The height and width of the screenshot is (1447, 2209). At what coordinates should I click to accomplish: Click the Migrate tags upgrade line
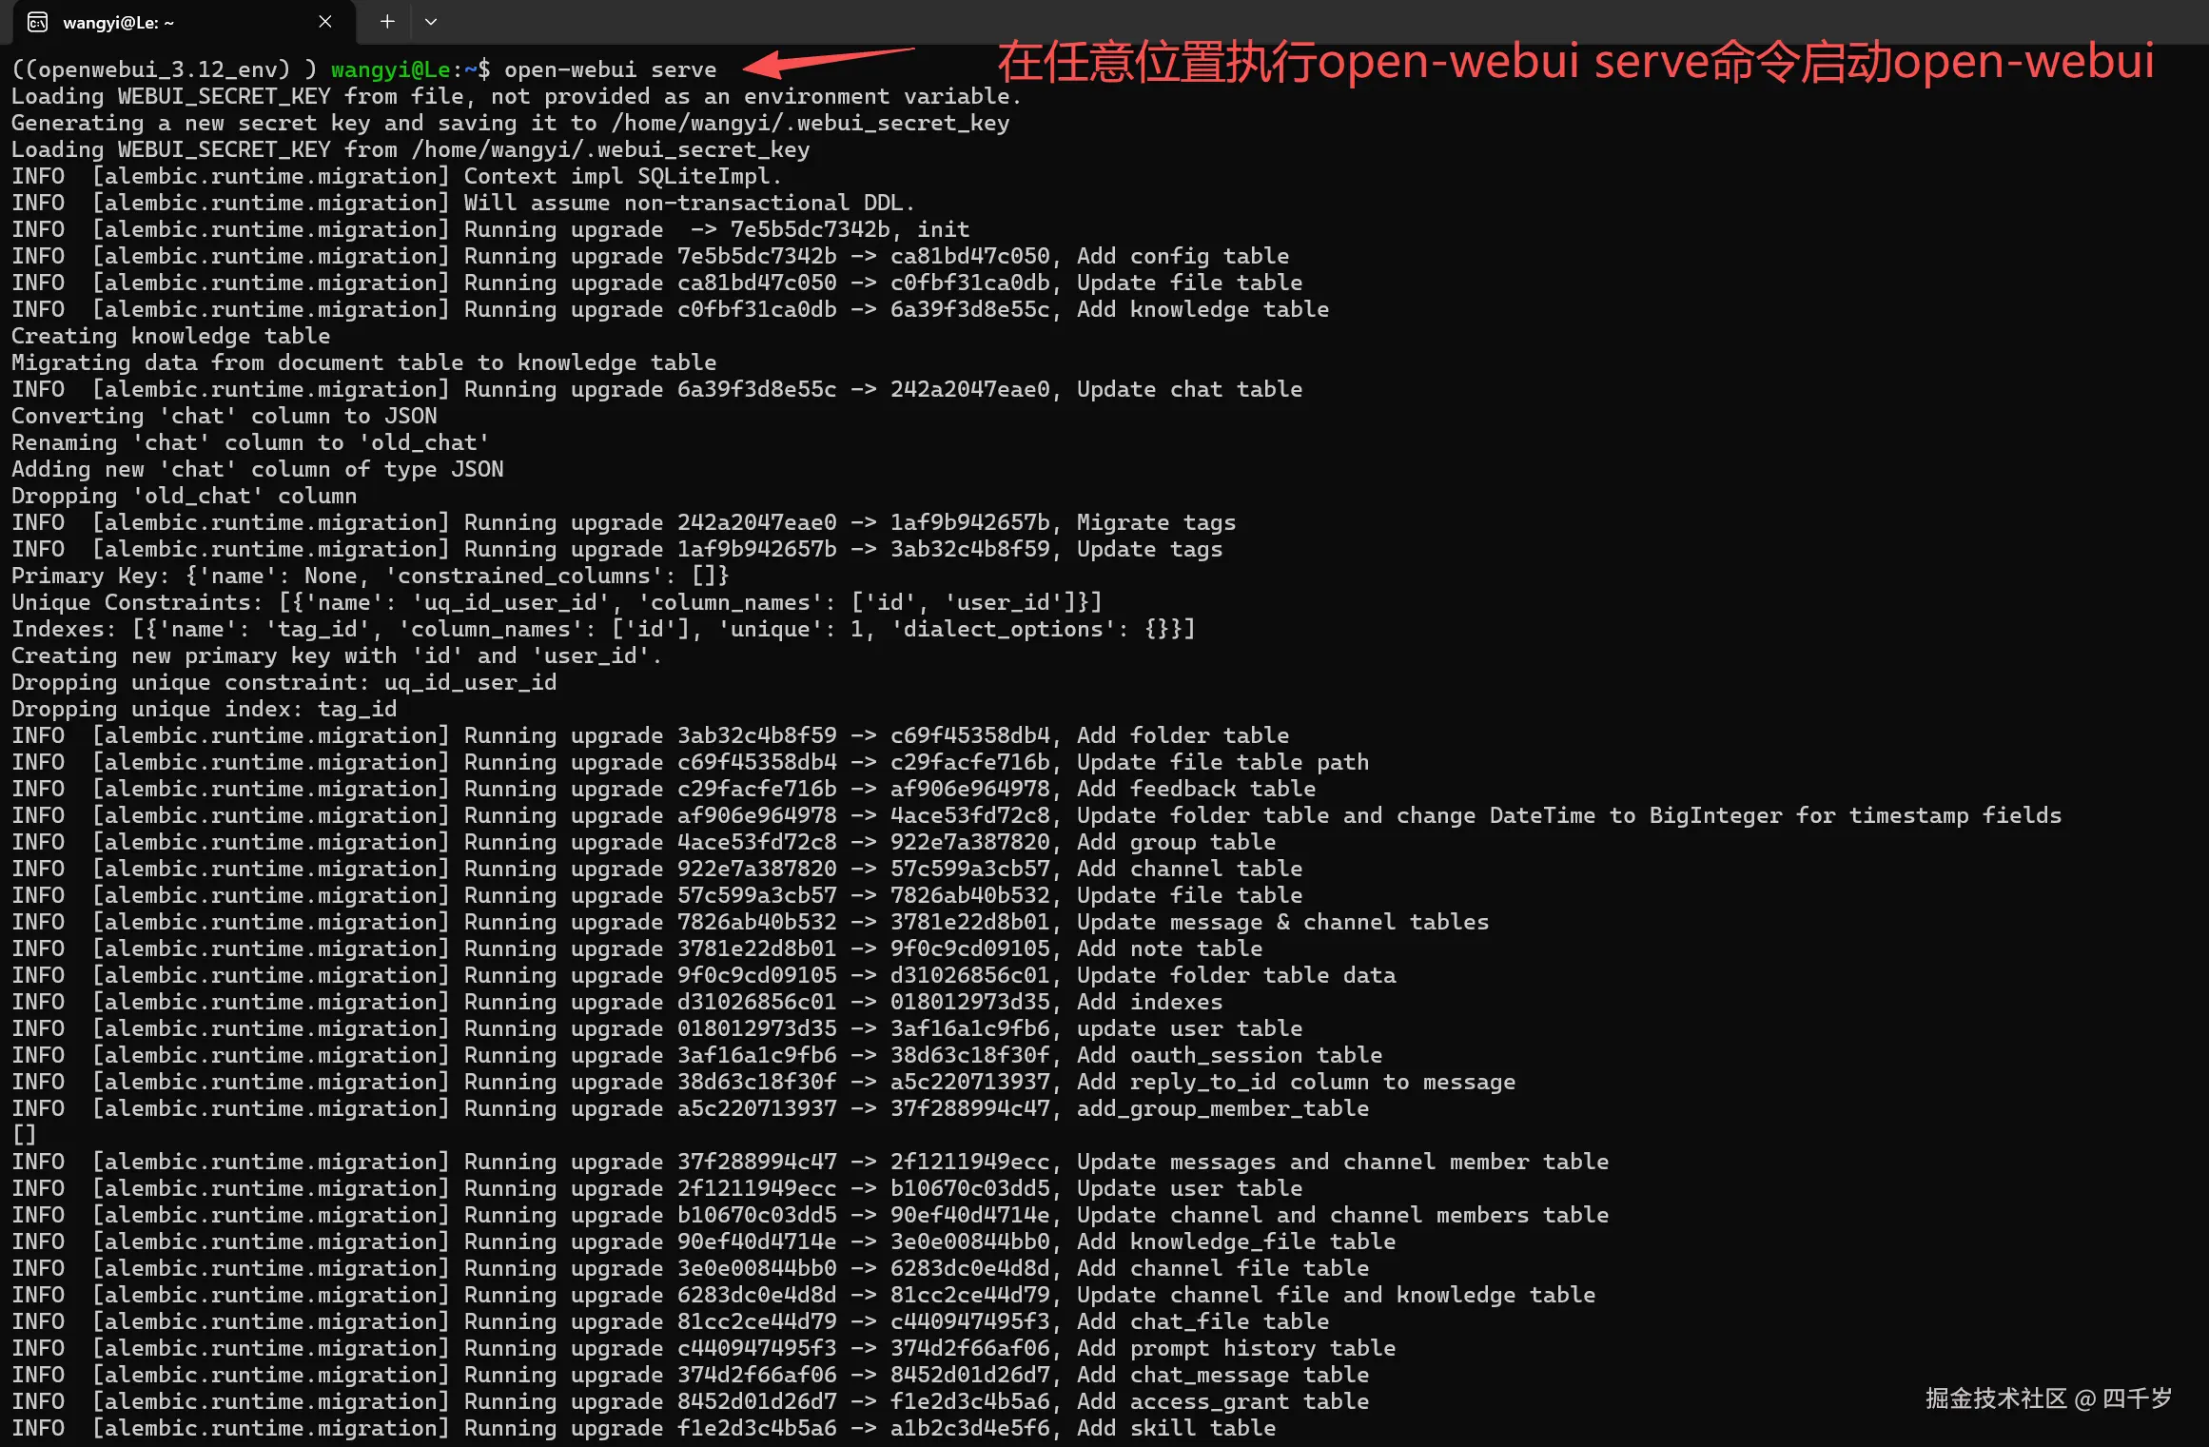coord(1156,521)
